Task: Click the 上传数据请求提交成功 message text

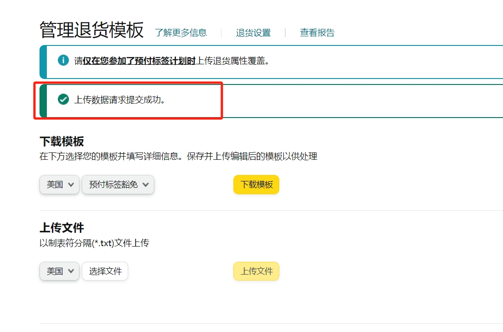Action: coord(120,100)
